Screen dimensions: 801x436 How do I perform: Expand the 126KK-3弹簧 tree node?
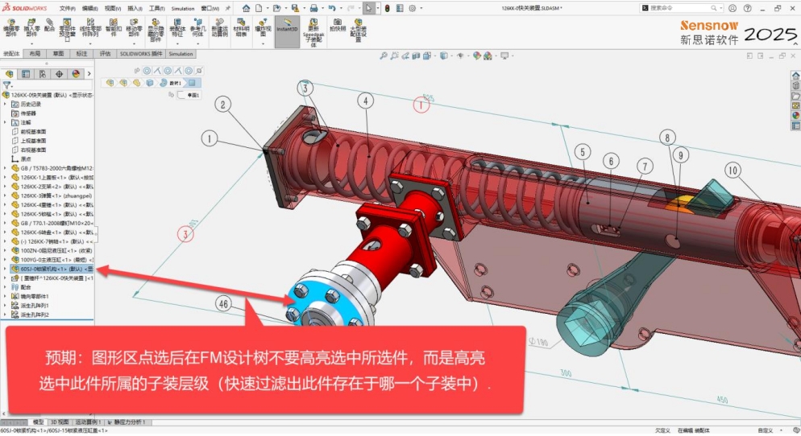[x=6, y=195]
